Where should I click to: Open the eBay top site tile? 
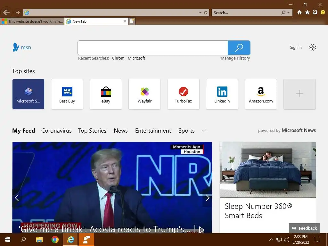pos(106,94)
